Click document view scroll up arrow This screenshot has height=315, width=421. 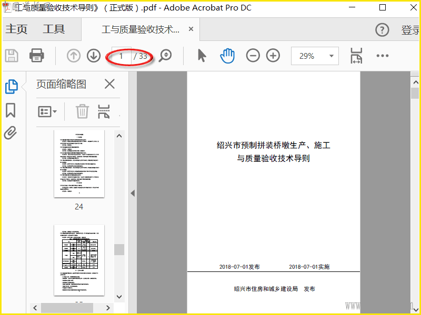point(415,82)
